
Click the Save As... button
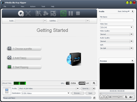tap(87, 89)
